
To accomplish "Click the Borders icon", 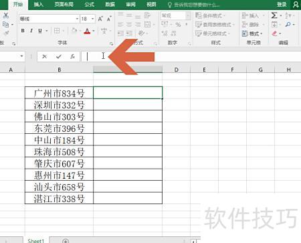I will (x=57, y=31).
